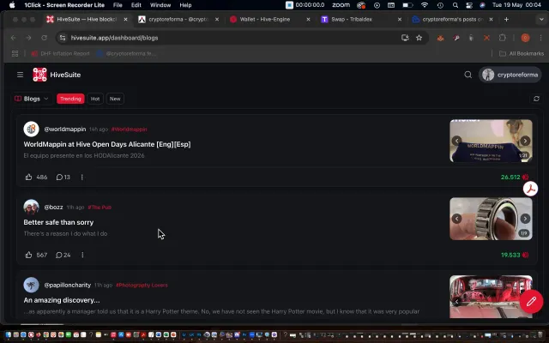Open @papilloncharity author avatar
The width and height of the screenshot is (549, 343).
[31, 285]
